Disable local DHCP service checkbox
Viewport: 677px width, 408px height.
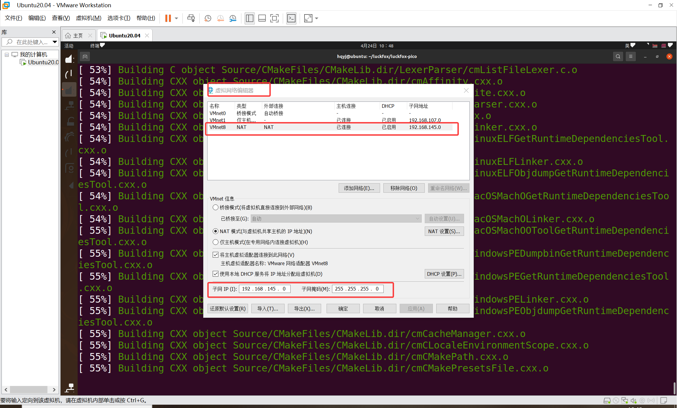tap(215, 274)
